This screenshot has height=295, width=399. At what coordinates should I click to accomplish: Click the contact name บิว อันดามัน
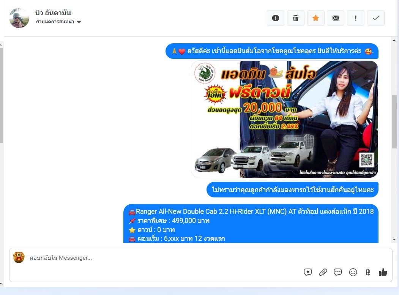pos(53,13)
